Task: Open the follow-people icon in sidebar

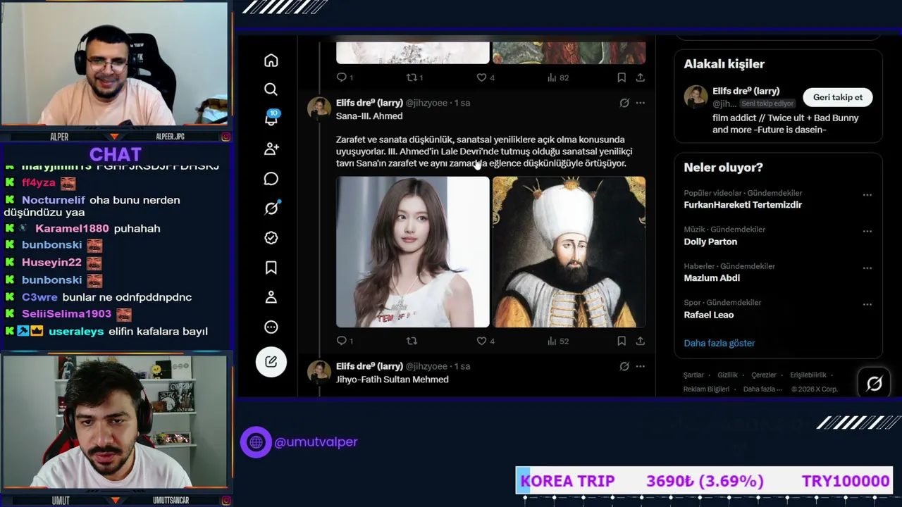Action: (271, 149)
